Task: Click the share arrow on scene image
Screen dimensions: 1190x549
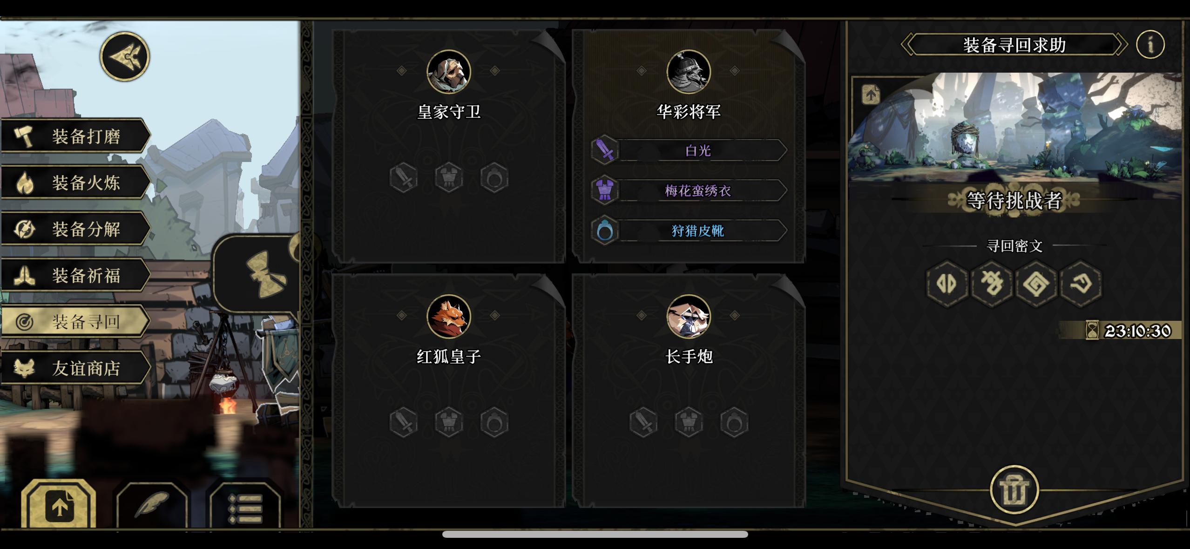Action: 871,95
